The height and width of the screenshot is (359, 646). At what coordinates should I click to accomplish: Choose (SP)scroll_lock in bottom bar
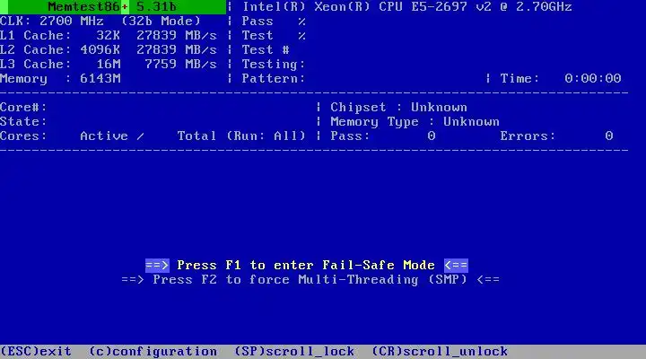pyautogui.click(x=294, y=352)
